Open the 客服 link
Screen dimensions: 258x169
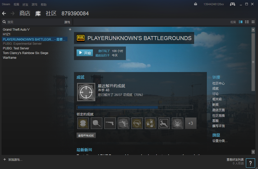[x=215, y=121]
